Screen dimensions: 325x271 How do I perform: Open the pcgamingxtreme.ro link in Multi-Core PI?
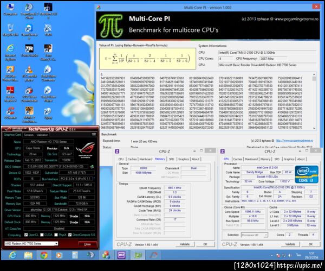click(x=294, y=141)
